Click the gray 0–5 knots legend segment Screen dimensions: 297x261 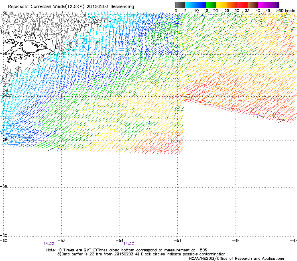click(x=180, y=5)
